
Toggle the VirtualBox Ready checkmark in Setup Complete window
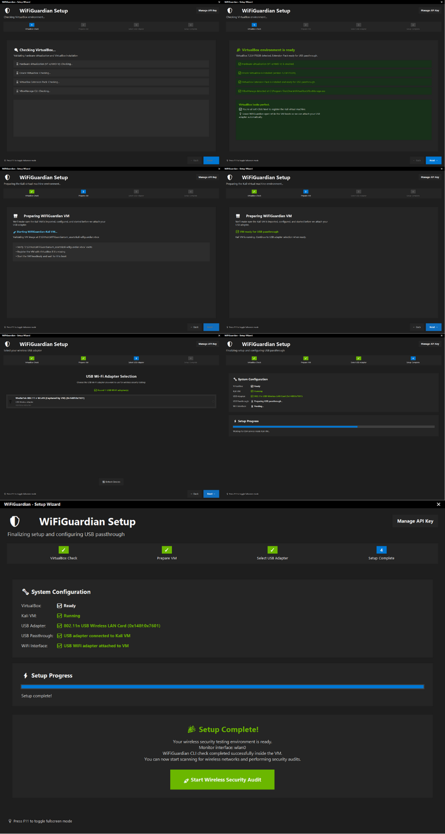60,606
